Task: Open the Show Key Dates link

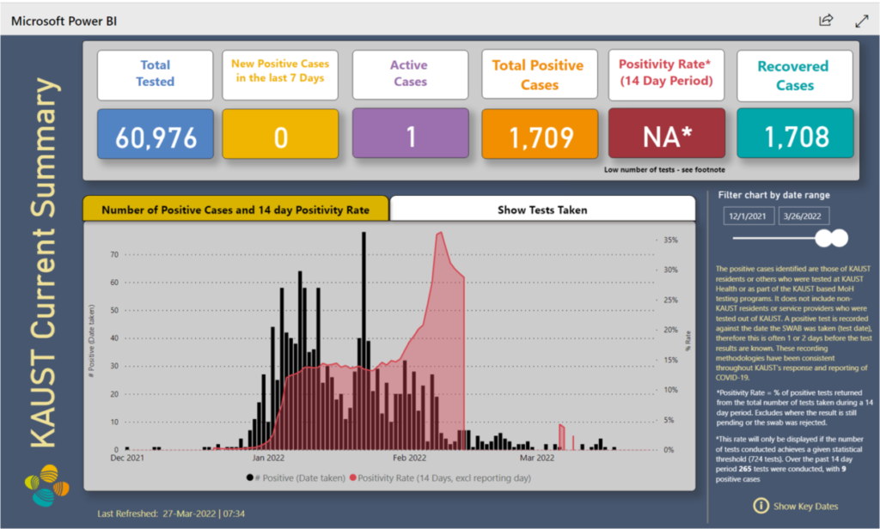Action: 805,506
